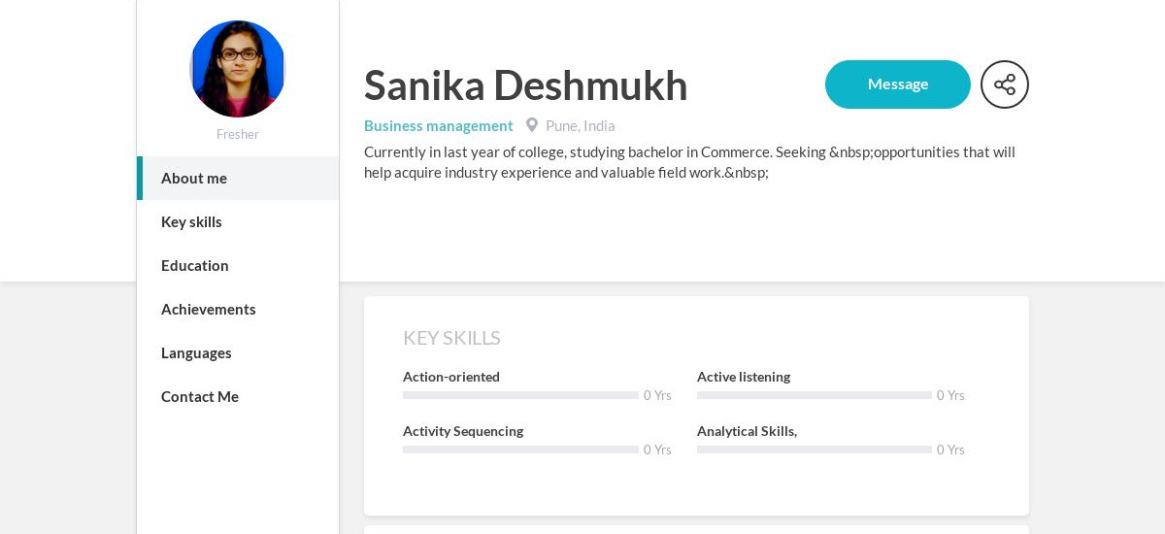Click the Active listening skill bar

815,395
